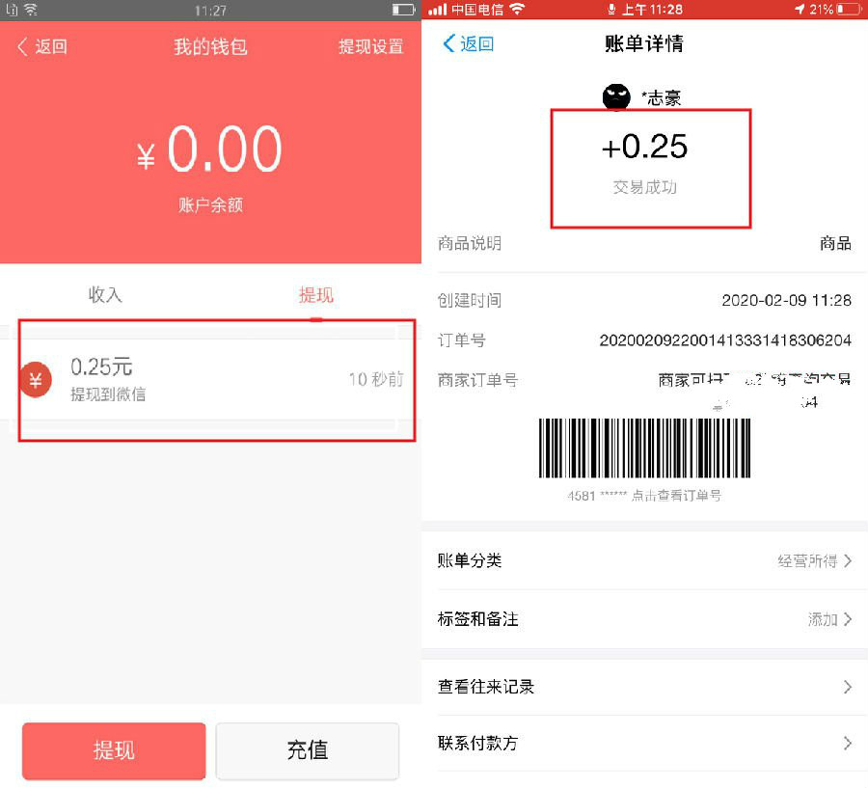Image resolution: width=868 pixels, height=788 pixels.
Task: Select the 提现 tab in wallet
Action: [x=316, y=294]
